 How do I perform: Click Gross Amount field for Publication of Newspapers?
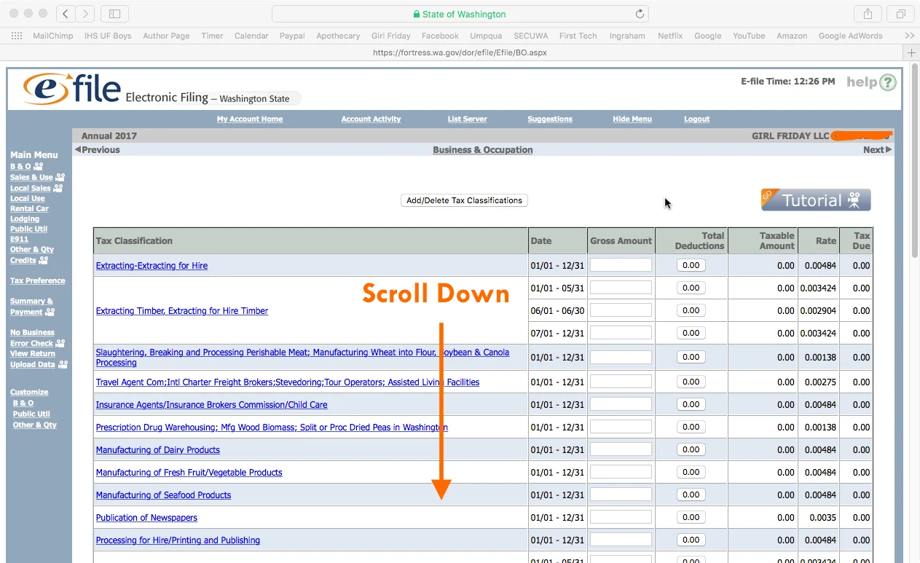pos(621,517)
